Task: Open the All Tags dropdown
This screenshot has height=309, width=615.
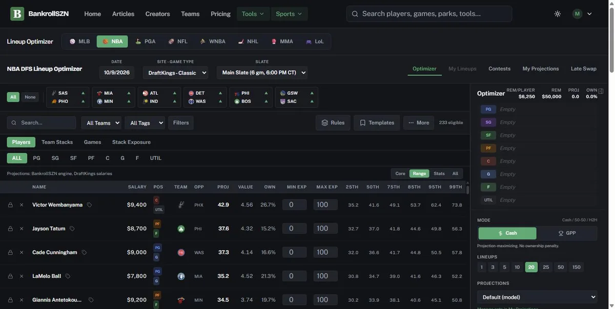Action: pyautogui.click(x=146, y=123)
